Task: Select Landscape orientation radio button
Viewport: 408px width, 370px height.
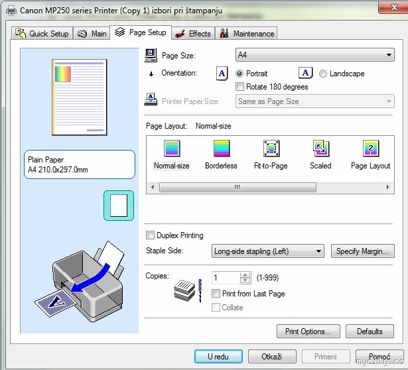Action: pyautogui.click(x=323, y=74)
